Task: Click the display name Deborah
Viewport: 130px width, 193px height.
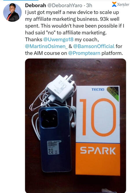Action: [x=35, y=6]
